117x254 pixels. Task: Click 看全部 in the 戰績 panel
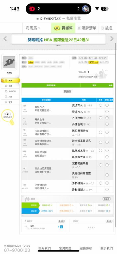(x=107, y=199)
